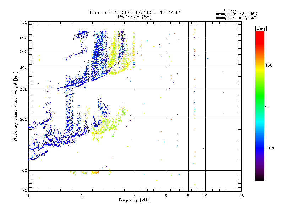Click the x-axis tick label '2'
Image resolution: width=284 pixels, height=213 pixels.
point(82,196)
